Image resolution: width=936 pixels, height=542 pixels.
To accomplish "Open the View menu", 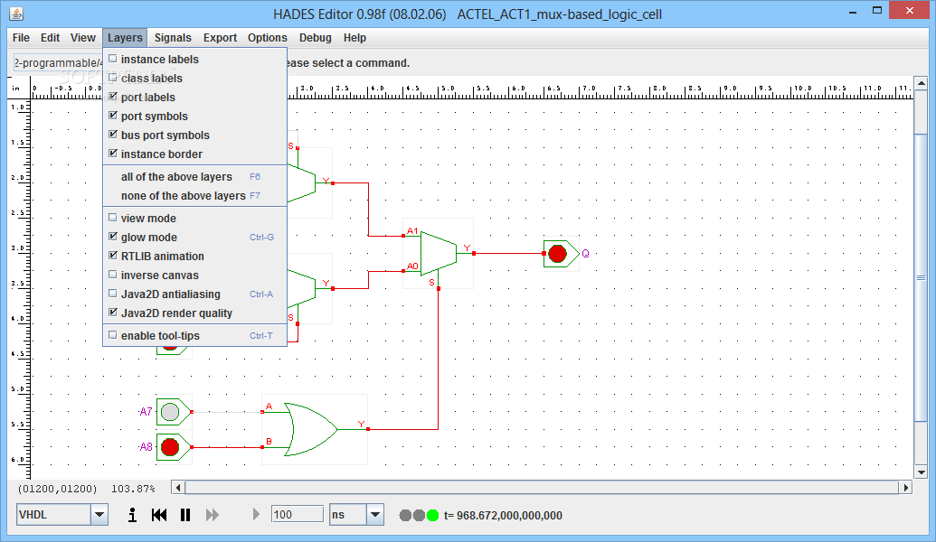I will coord(83,38).
